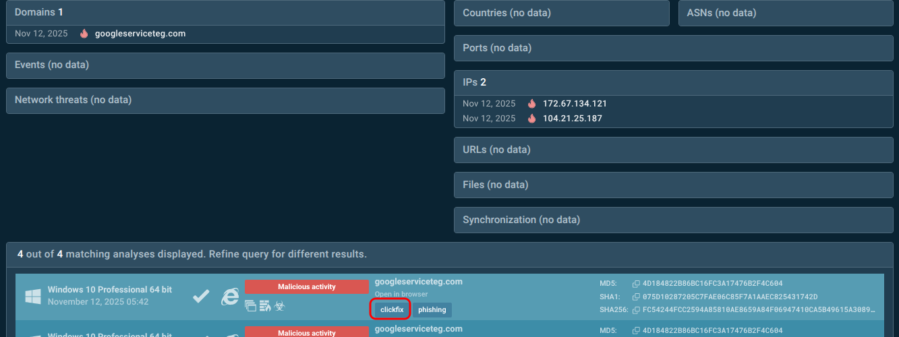Collapse the IPs 2 panel header
This screenshot has height=337, width=899.
(673, 82)
